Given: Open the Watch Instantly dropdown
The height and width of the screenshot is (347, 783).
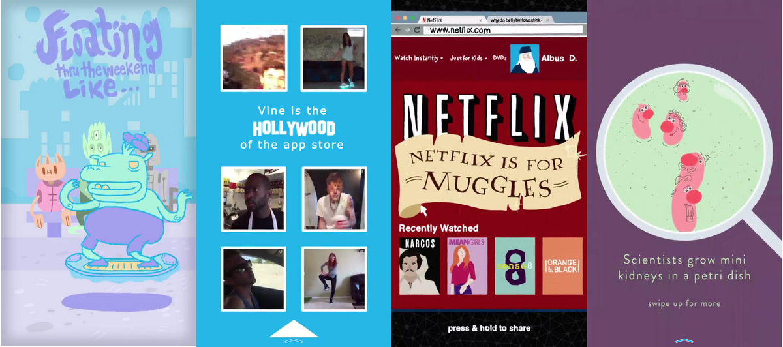Looking at the screenshot, I should coord(419,58).
